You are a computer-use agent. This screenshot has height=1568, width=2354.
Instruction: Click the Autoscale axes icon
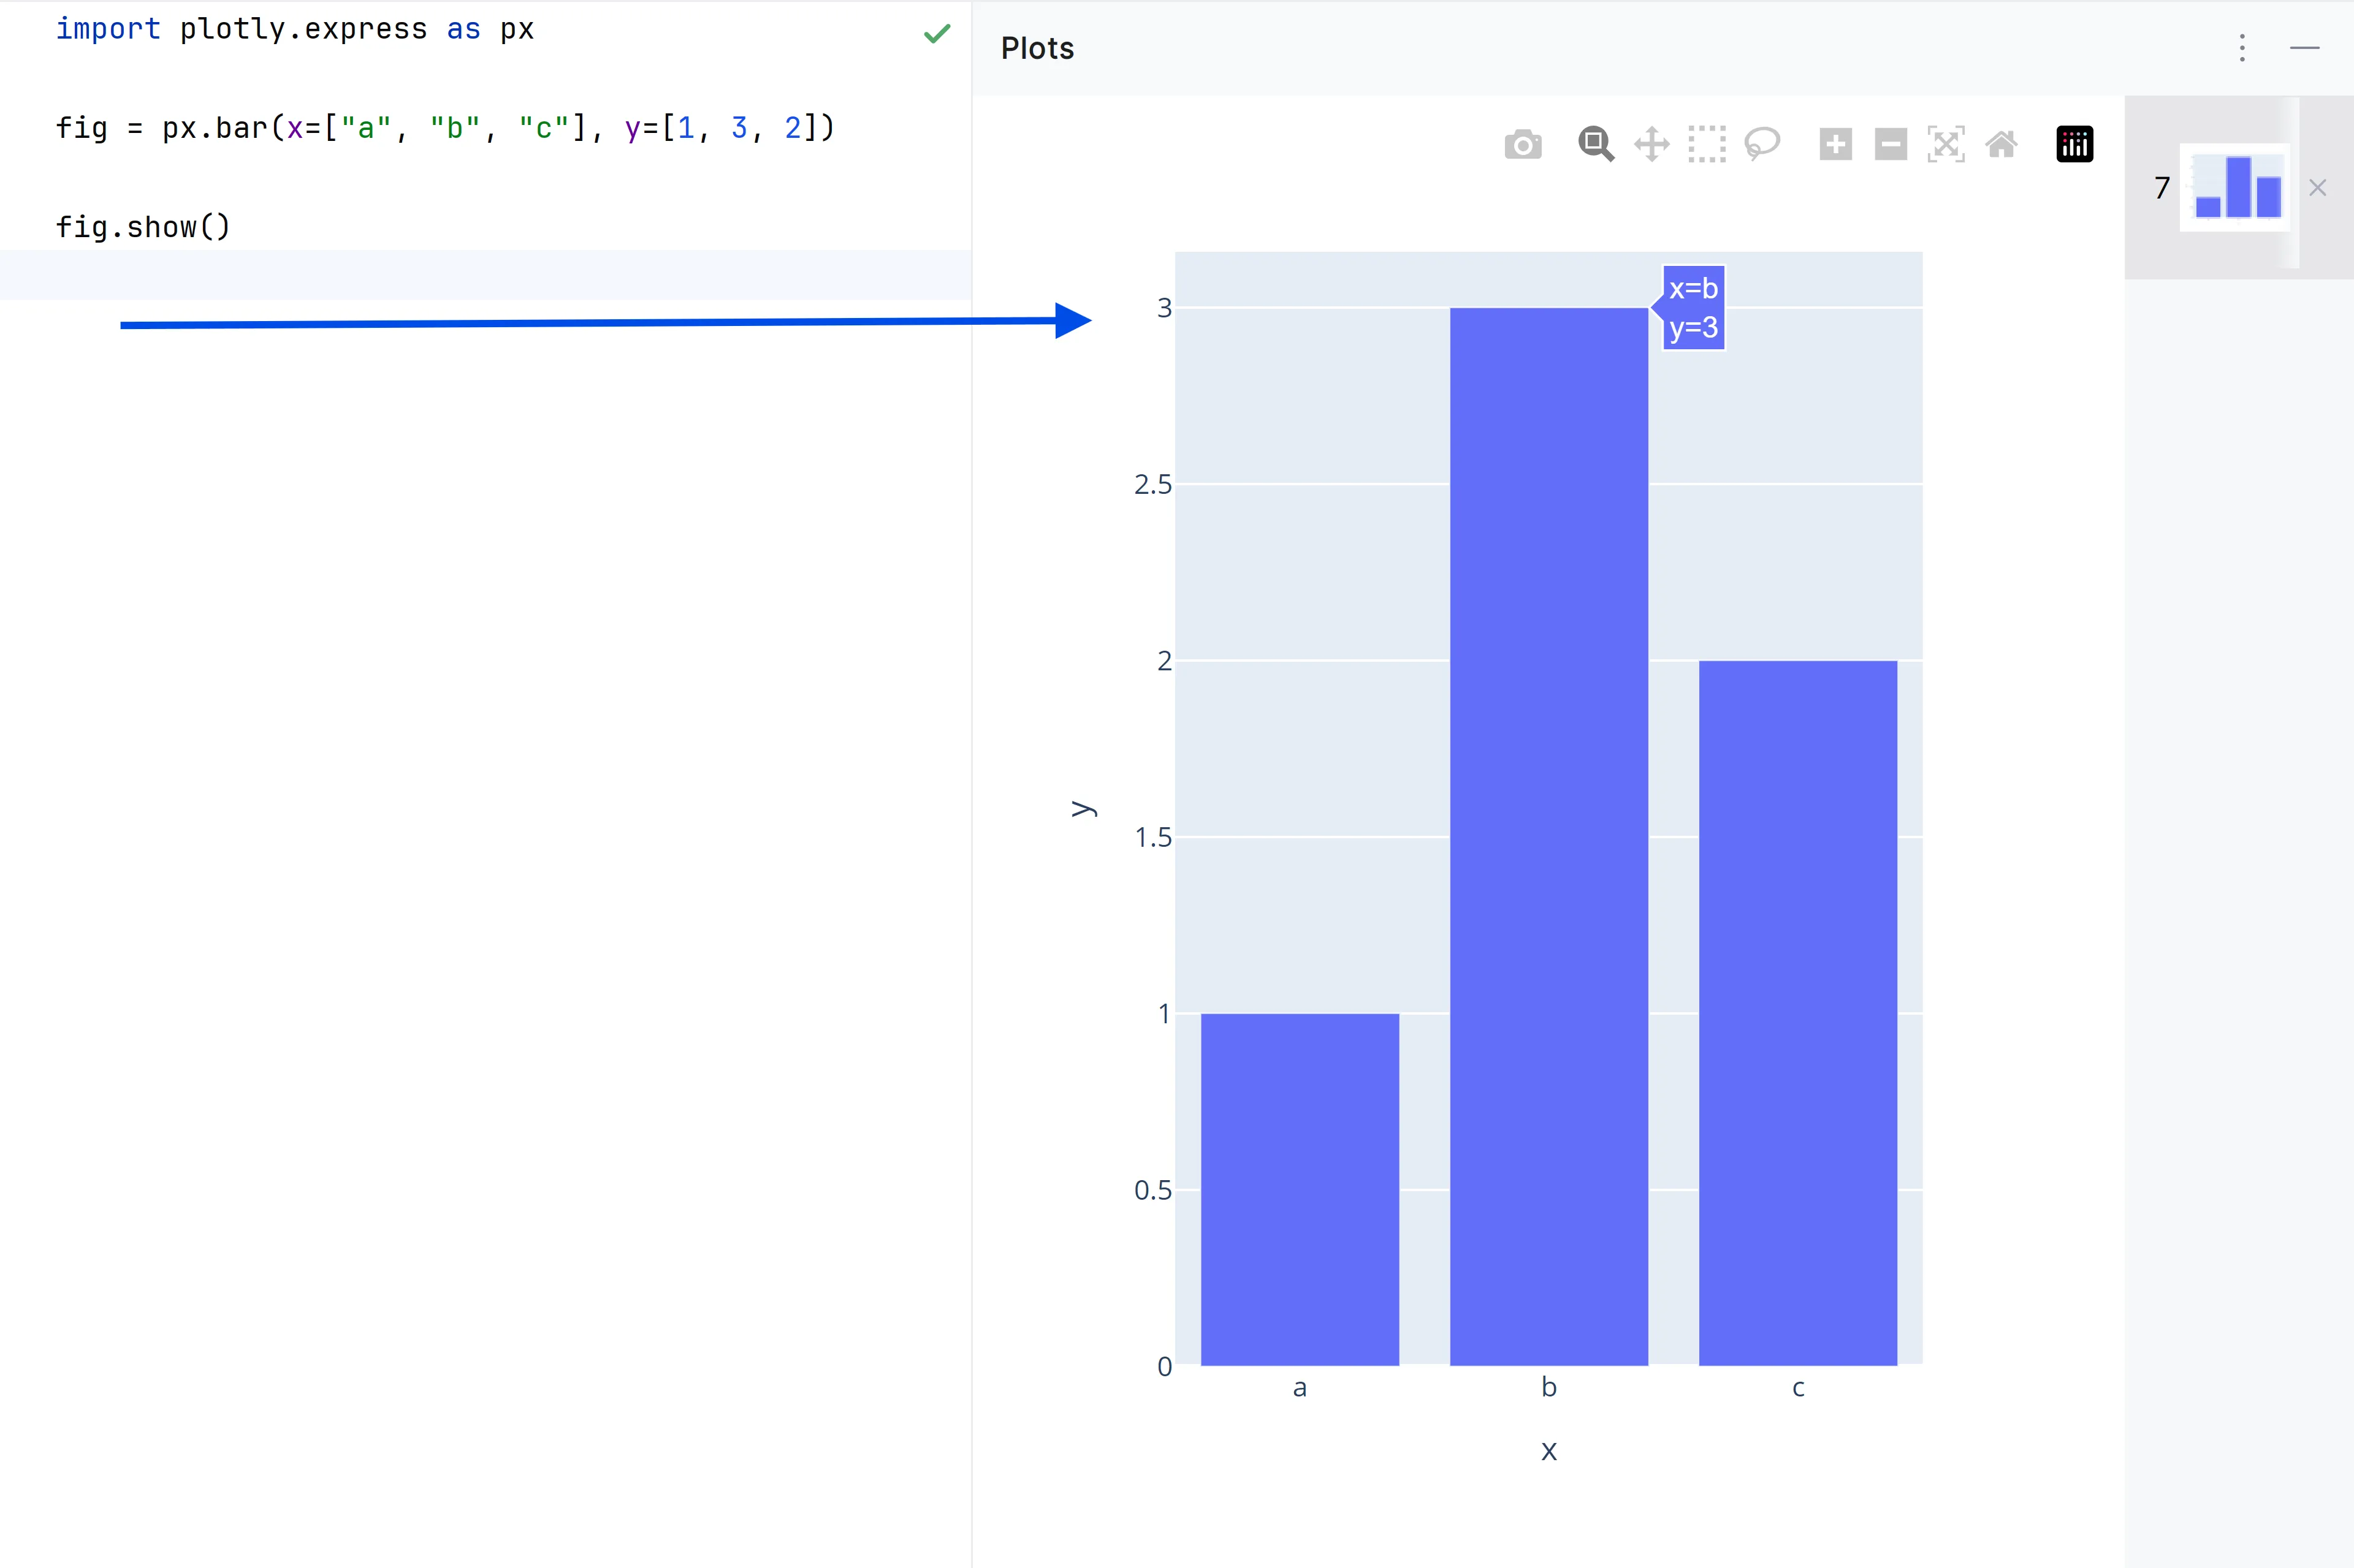click(x=1945, y=145)
